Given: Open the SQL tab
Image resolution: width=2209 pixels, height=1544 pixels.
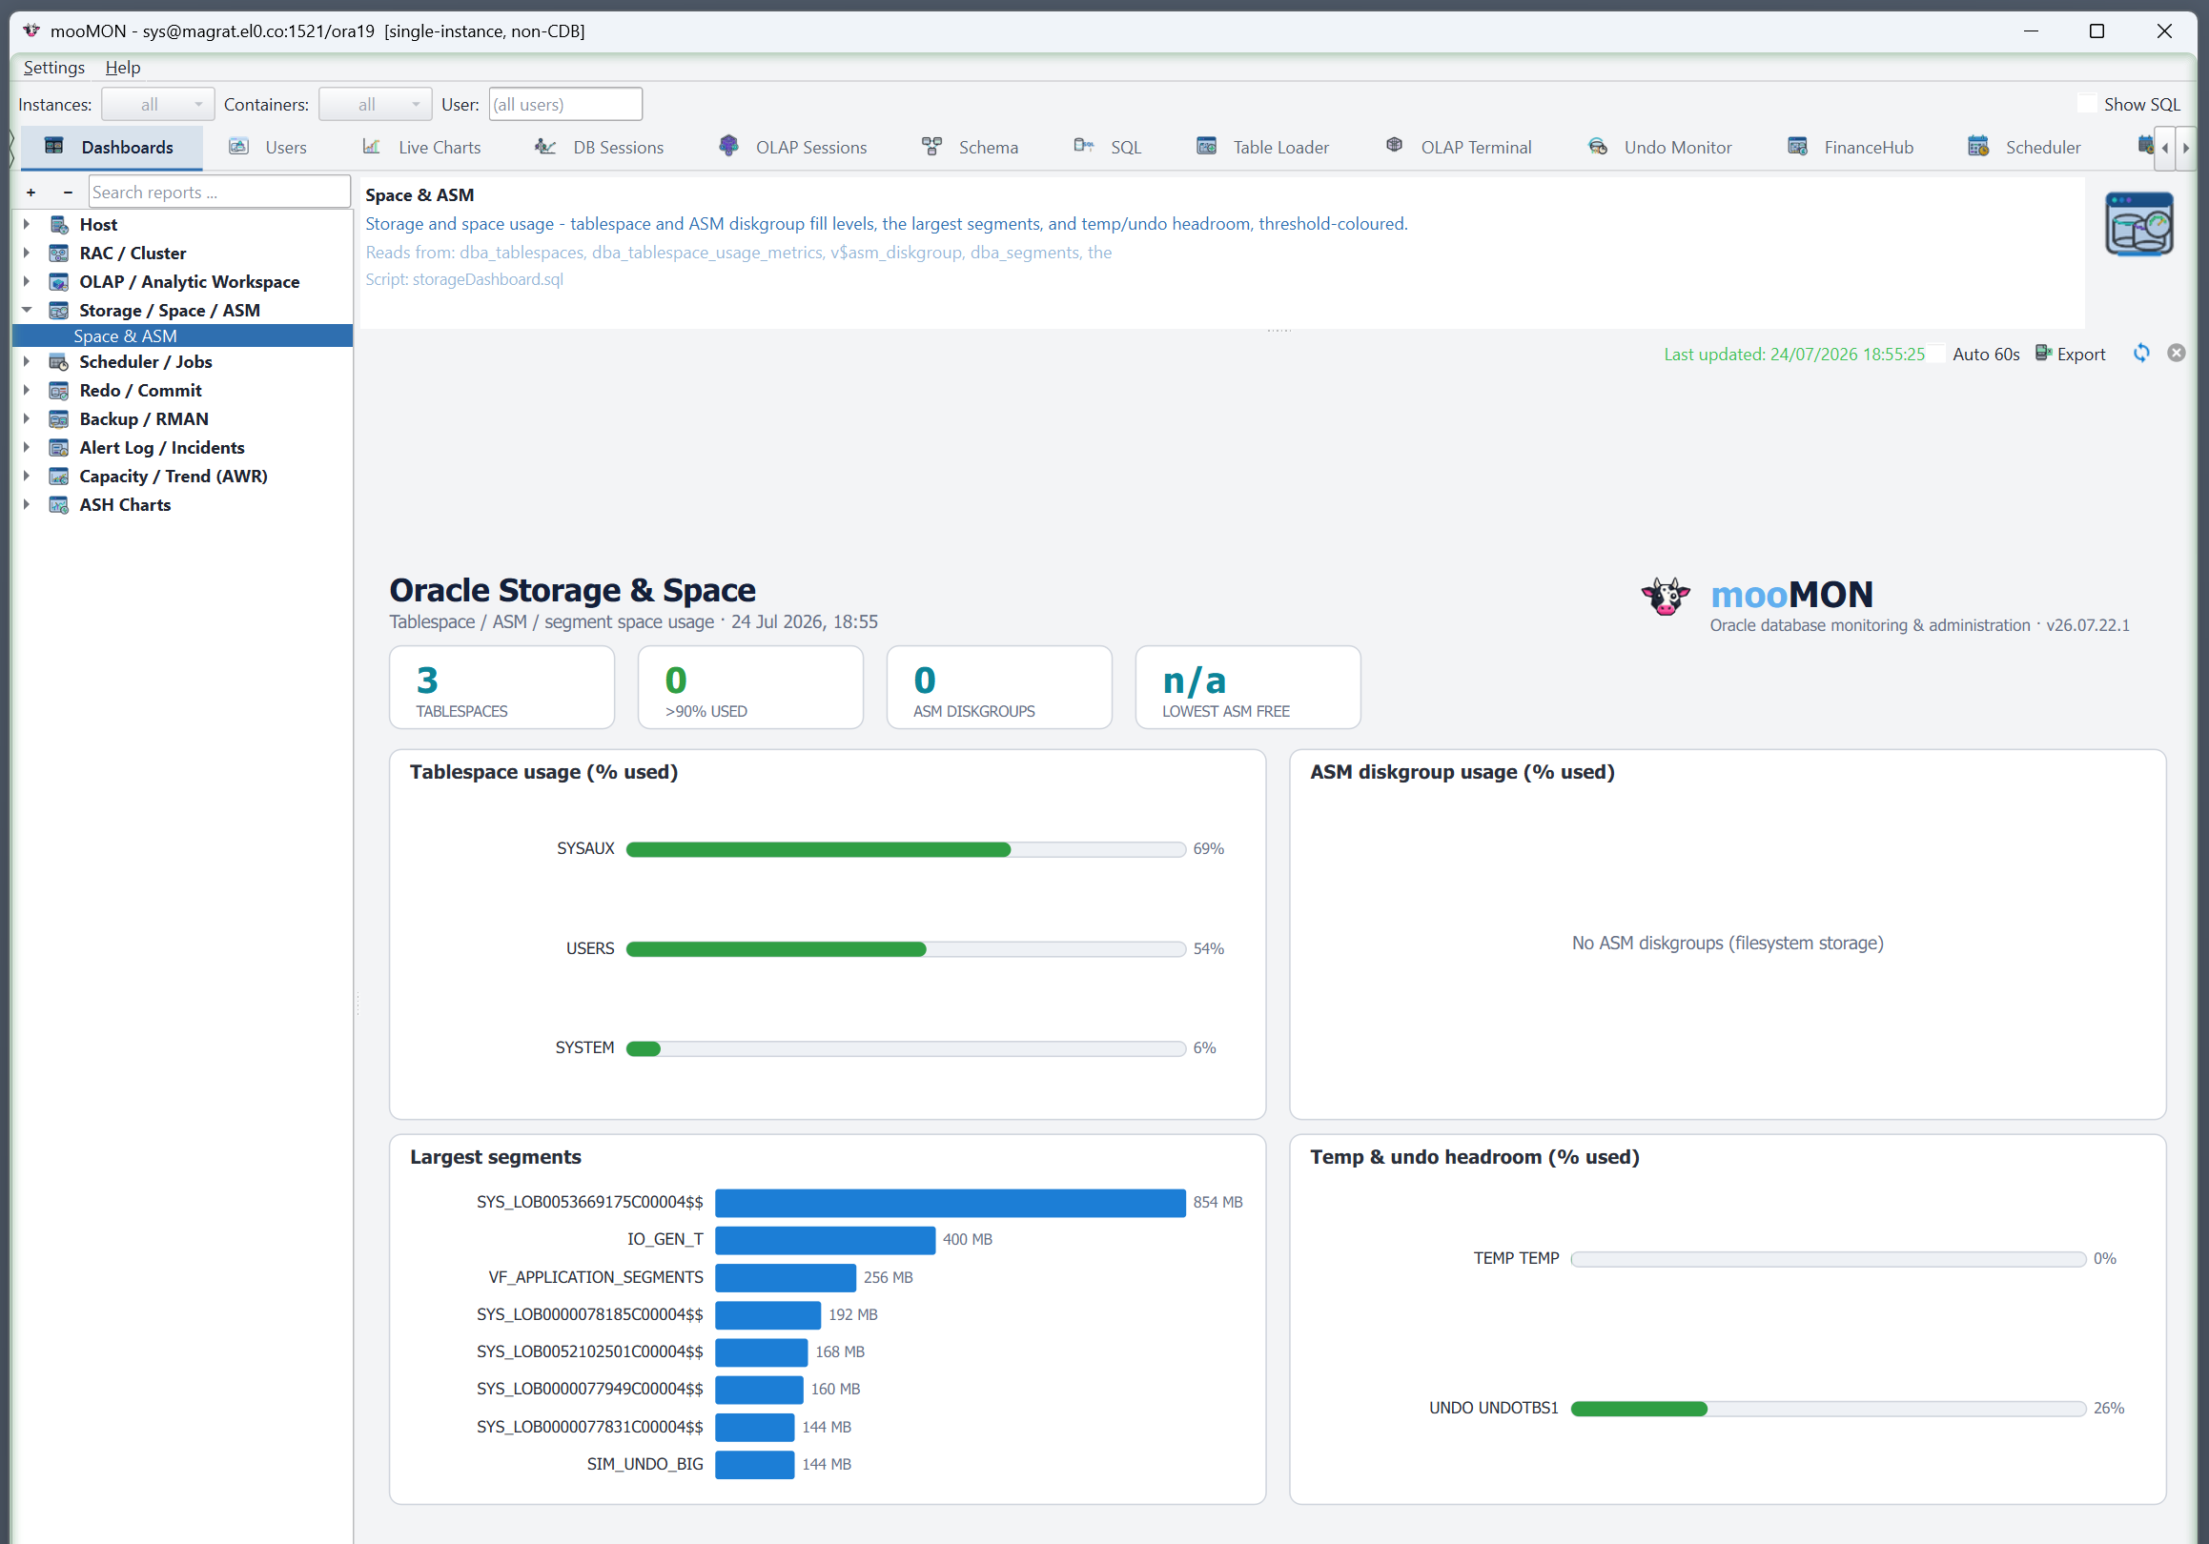Looking at the screenshot, I should tap(1107, 147).
